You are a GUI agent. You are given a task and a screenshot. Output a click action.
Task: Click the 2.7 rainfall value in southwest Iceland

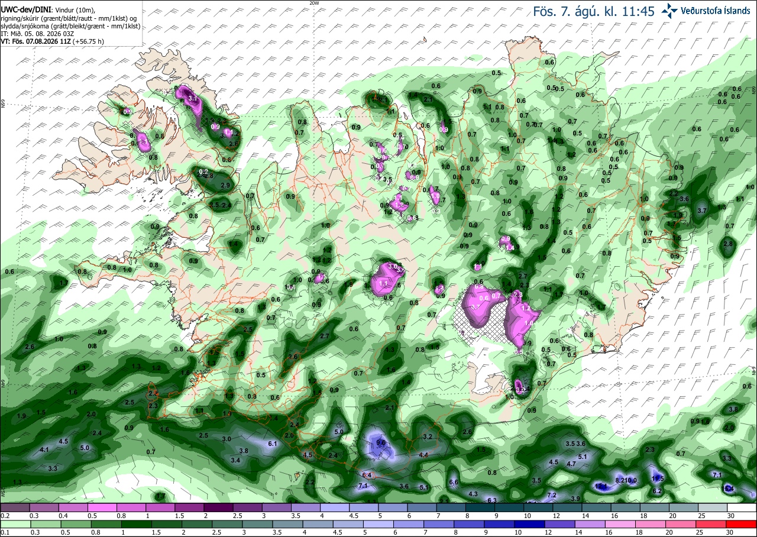pyautogui.click(x=324, y=336)
